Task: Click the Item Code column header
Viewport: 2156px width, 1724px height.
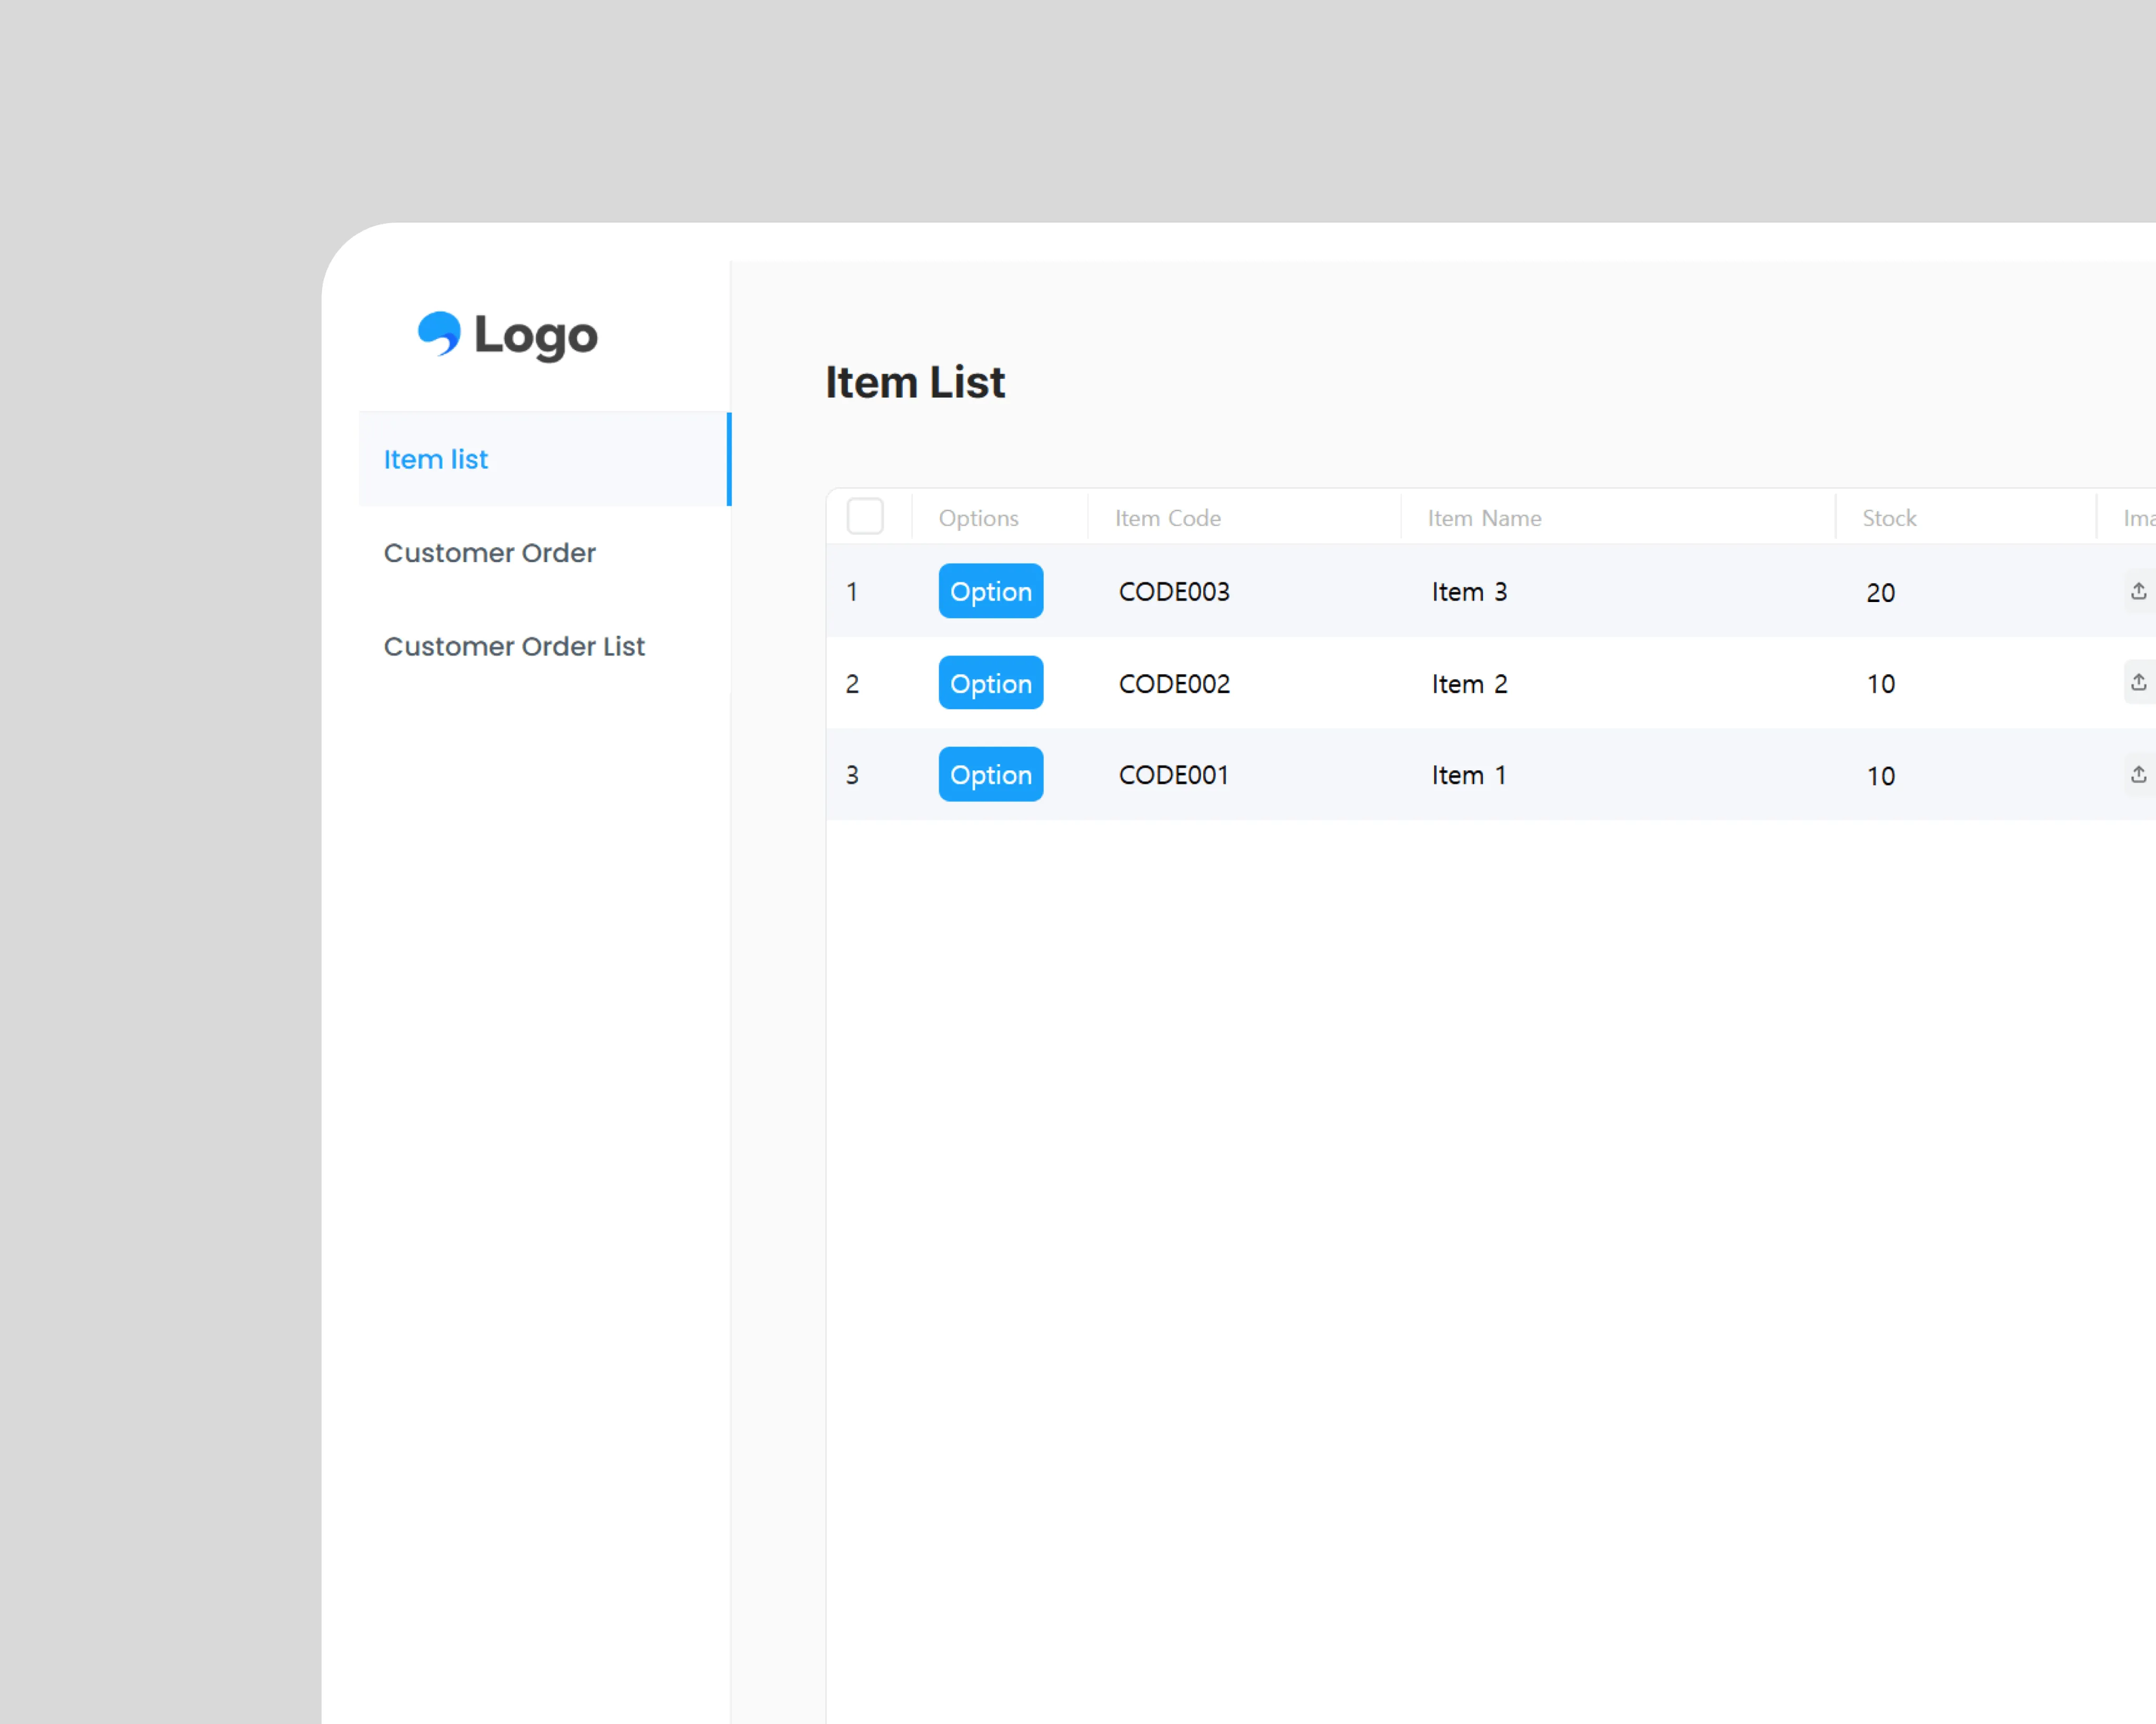Action: (1168, 517)
